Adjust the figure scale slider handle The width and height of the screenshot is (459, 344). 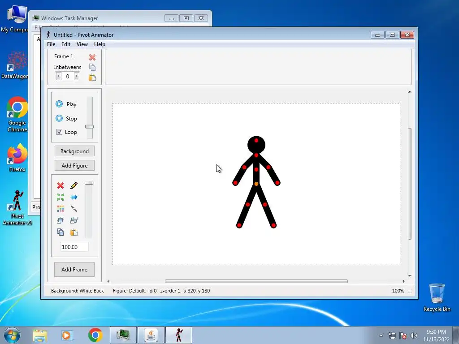tap(89, 183)
